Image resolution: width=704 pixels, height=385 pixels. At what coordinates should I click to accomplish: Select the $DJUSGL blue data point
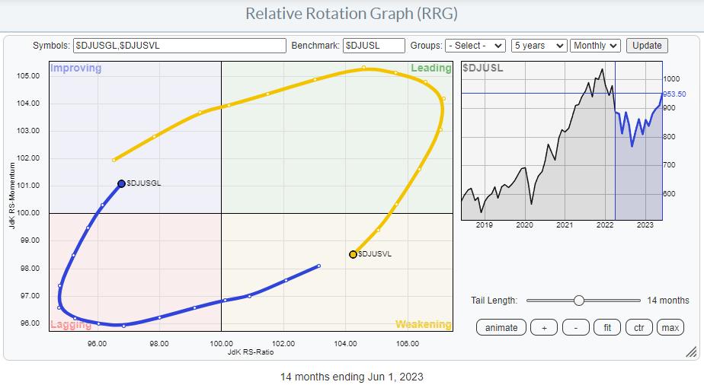pos(121,183)
